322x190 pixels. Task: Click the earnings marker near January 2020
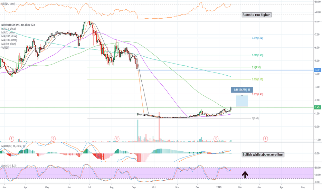(216, 139)
